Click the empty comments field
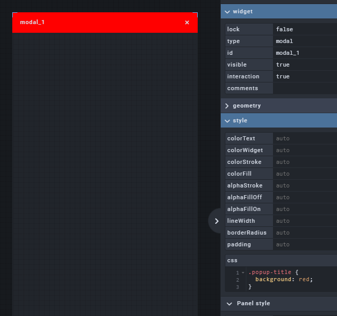 point(305,89)
